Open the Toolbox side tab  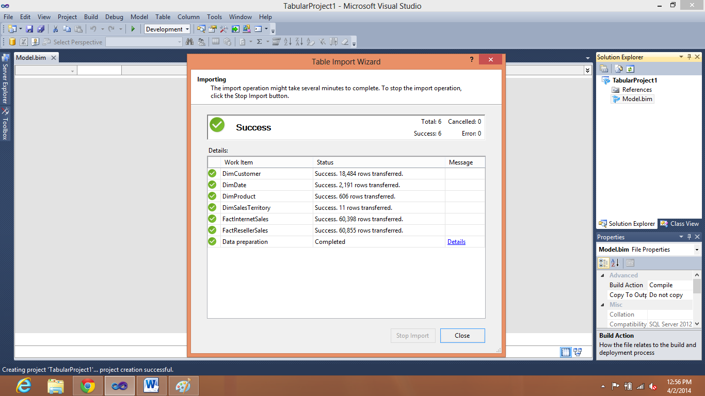click(5, 124)
